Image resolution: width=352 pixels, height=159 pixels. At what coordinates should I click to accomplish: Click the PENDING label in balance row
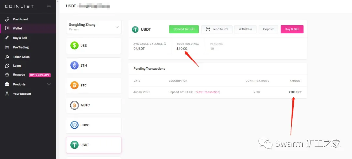(x=216, y=44)
